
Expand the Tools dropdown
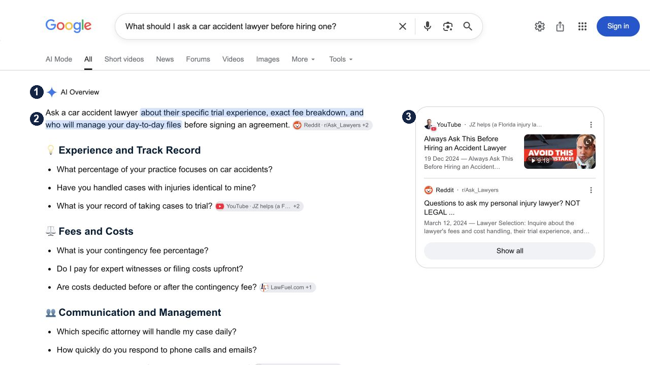click(341, 59)
